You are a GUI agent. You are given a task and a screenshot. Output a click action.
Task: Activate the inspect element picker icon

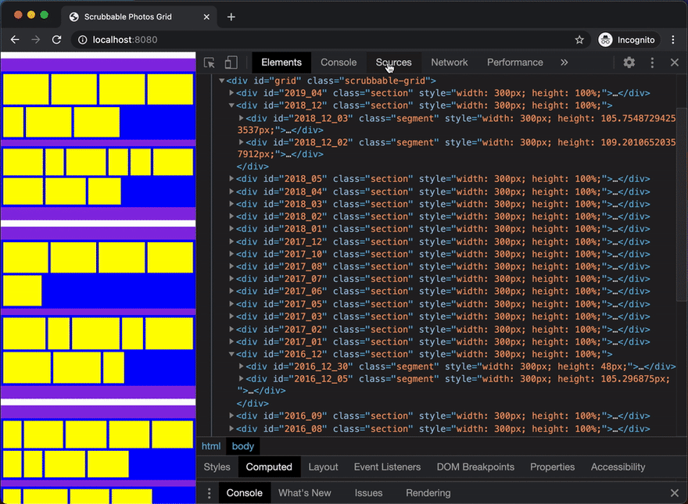[x=210, y=63]
